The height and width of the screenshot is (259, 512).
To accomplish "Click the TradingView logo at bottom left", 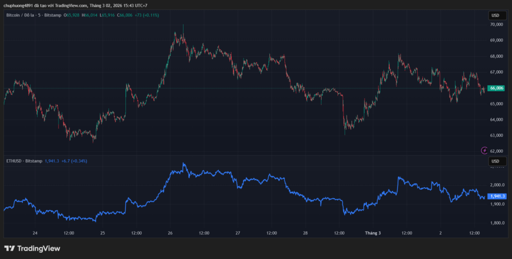I will pos(32,249).
